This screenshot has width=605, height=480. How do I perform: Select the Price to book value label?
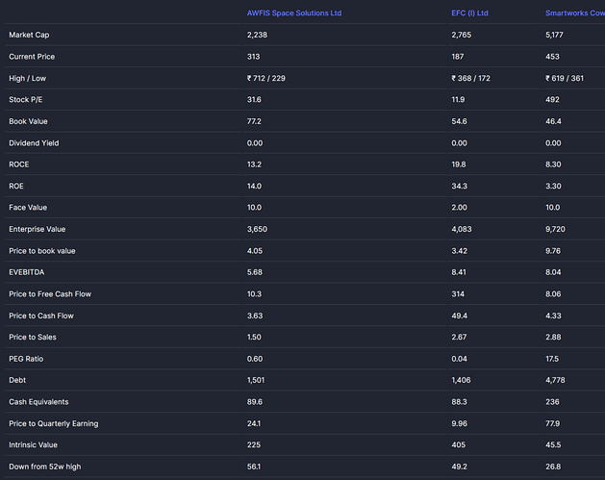[42, 251]
